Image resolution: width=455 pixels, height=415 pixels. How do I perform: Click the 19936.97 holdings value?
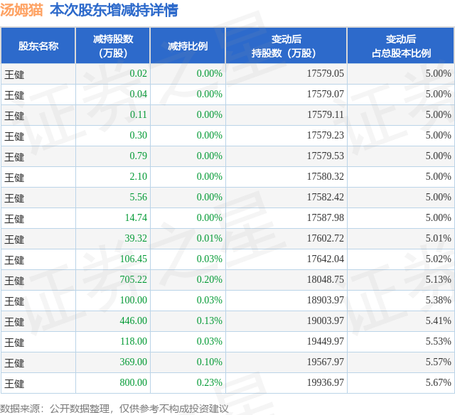coord(326,382)
